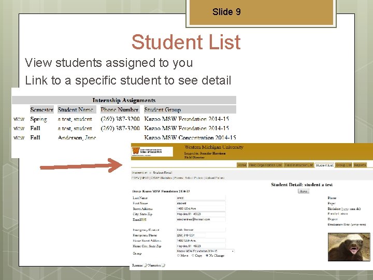Click the Slide 9 label

(226, 11)
